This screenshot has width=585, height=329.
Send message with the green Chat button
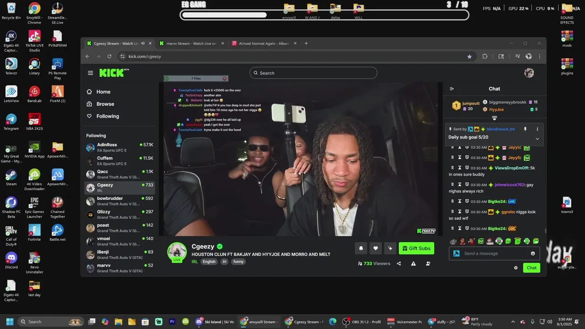(x=532, y=268)
